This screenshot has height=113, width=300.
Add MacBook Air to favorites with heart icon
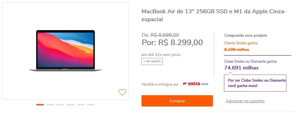122,92
